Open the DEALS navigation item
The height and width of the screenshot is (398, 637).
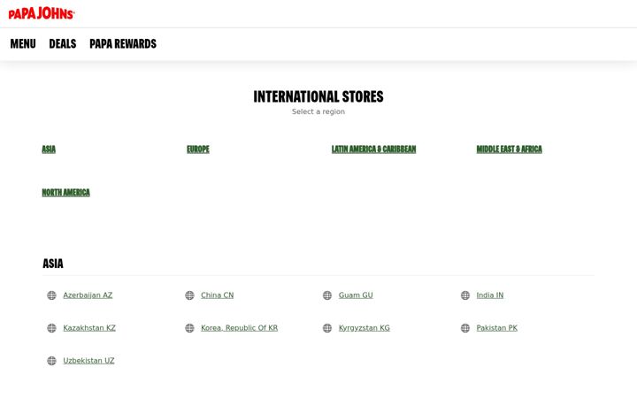point(63,43)
